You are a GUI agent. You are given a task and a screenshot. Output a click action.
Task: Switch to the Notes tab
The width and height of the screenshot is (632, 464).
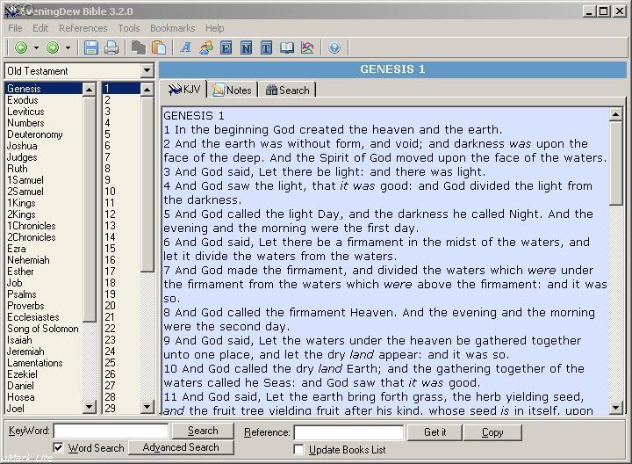(x=232, y=90)
